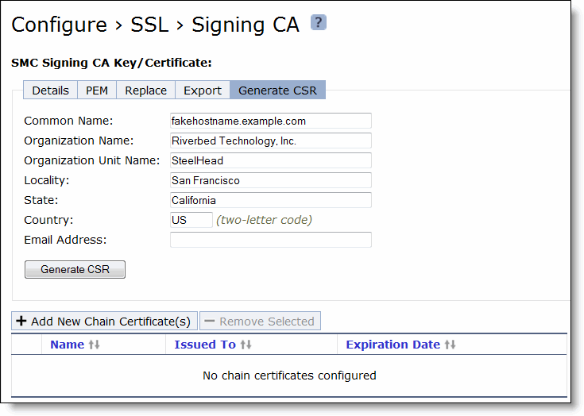Click sort arrows next to Issued To
The width and height of the screenshot is (584, 416).
coord(246,345)
